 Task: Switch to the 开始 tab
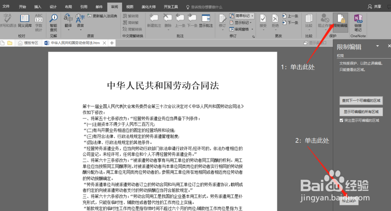(22, 7)
